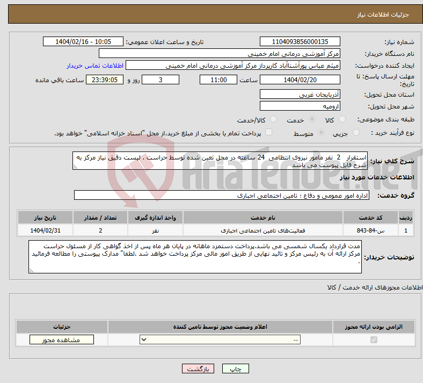Click the بازگشت back button
This screenshot has height=383, width=423.
pos(198,368)
